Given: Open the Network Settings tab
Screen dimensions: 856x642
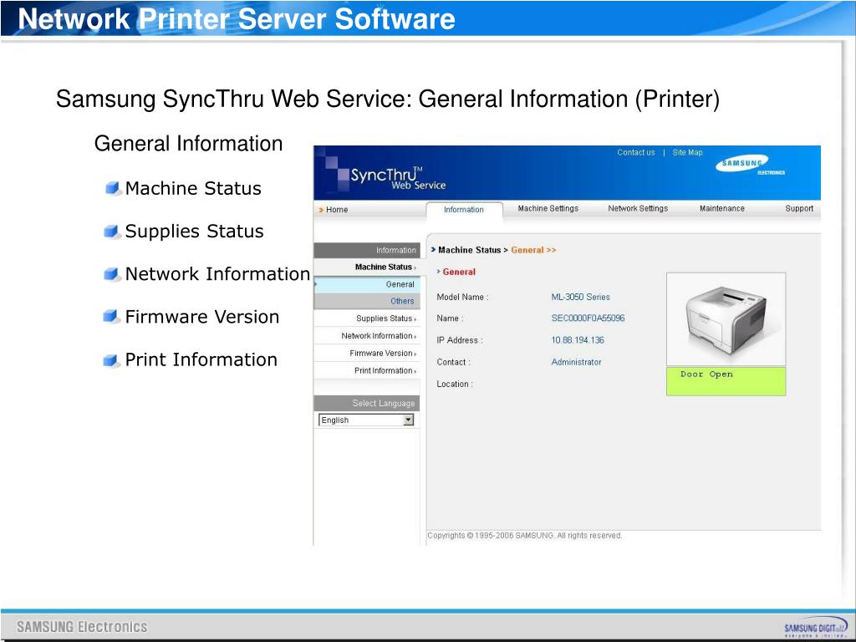Looking at the screenshot, I should (x=638, y=208).
